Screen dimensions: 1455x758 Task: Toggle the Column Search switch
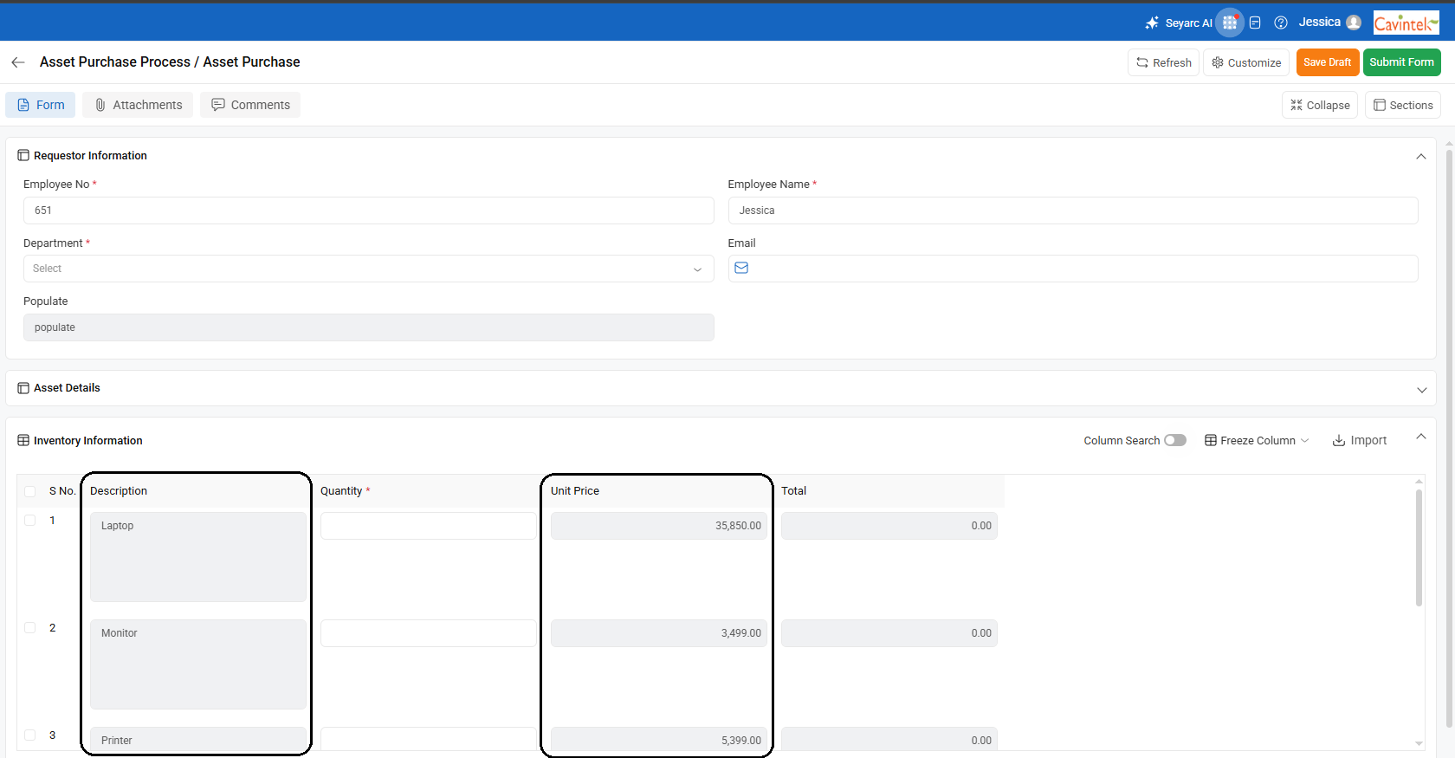tap(1174, 440)
